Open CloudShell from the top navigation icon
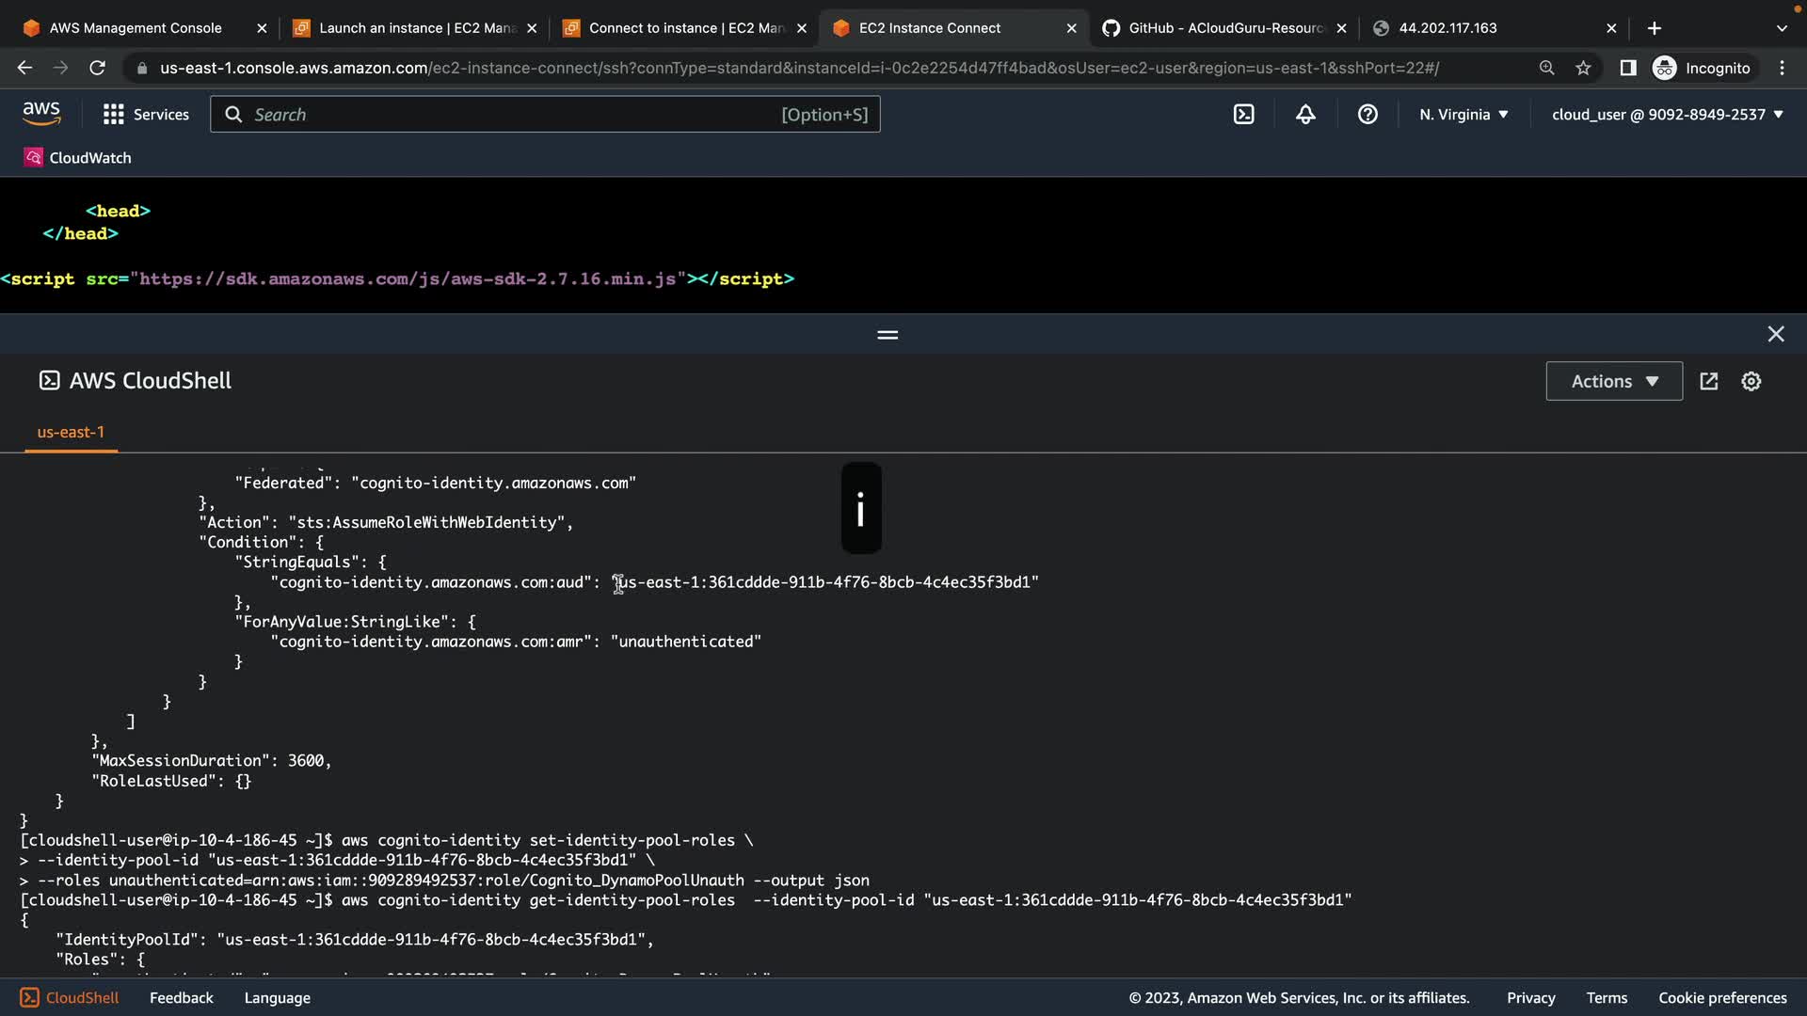This screenshot has width=1807, height=1016. 1243,115
